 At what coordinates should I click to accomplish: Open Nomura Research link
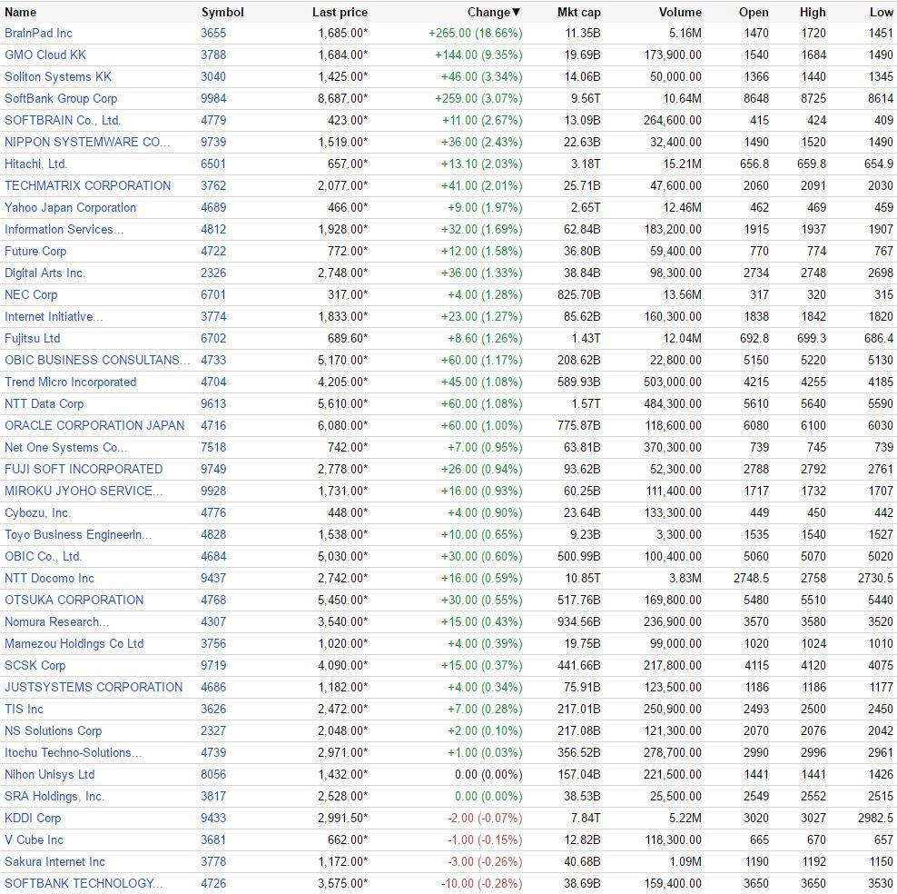[56, 621]
